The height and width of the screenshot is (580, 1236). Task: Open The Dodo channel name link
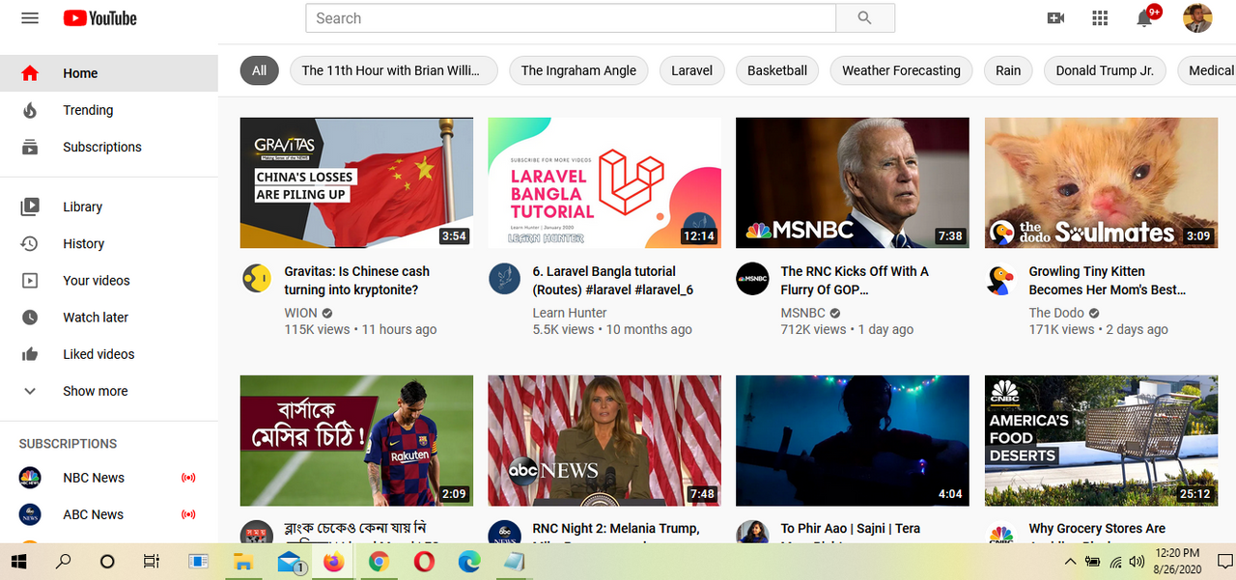[1056, 313]
